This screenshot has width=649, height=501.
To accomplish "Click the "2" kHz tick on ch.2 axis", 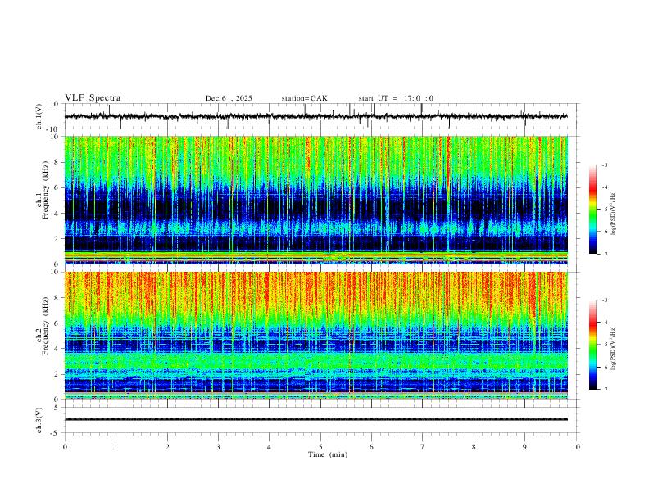I will point(57,374).
